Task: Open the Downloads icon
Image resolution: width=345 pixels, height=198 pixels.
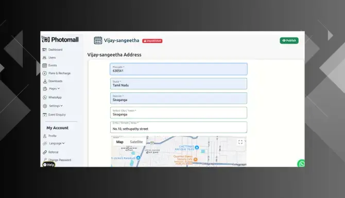Action: [45, 81]
